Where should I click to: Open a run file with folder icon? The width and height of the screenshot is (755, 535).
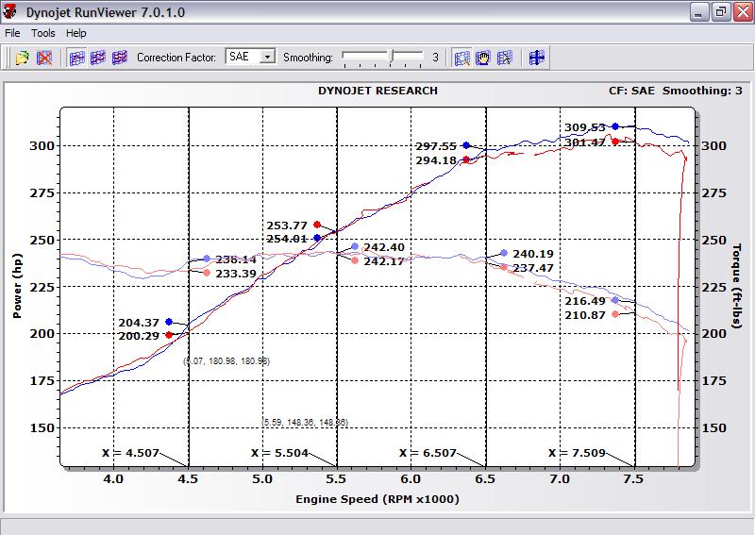[22, 58]
